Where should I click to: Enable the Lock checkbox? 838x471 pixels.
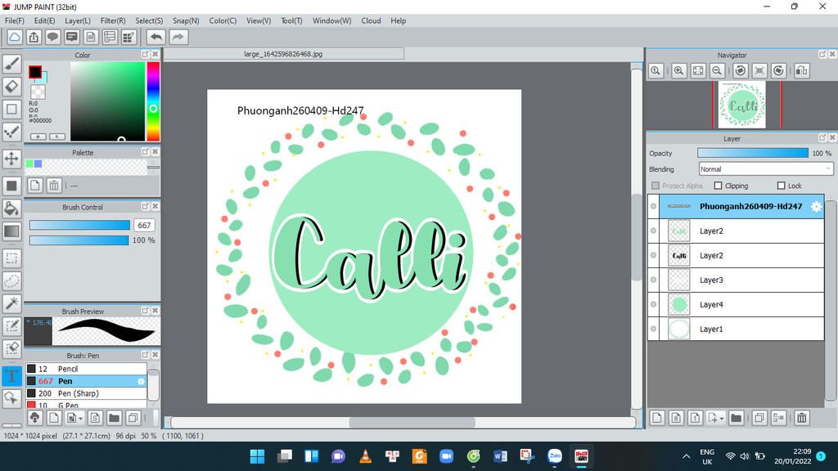[x=781, y=186]
